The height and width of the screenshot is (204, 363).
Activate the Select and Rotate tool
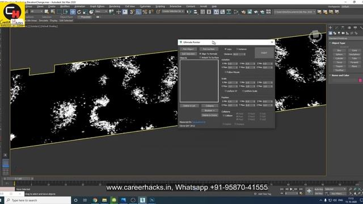pyautogui.click(x=79, y=12)
